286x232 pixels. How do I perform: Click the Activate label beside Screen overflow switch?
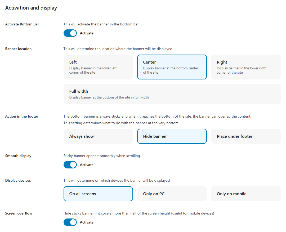[x=87, y=222]
